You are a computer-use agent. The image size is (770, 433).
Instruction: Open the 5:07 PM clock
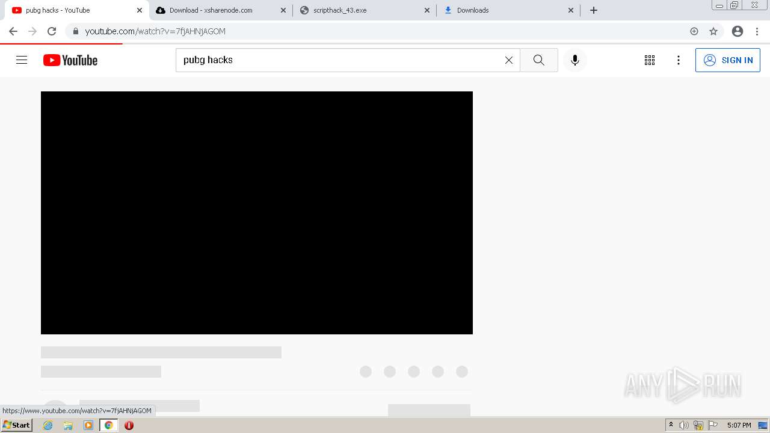click(x=739, y=425)
